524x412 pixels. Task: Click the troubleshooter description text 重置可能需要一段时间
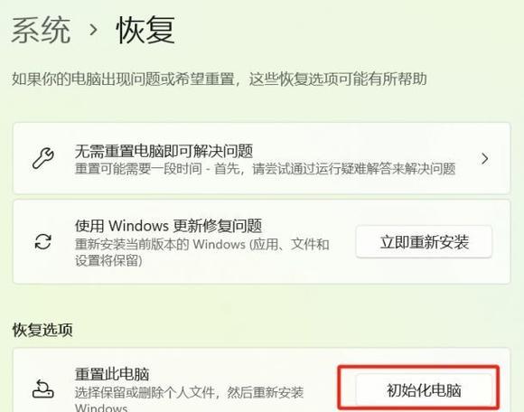pyautogui.click(x=138, y=169)
